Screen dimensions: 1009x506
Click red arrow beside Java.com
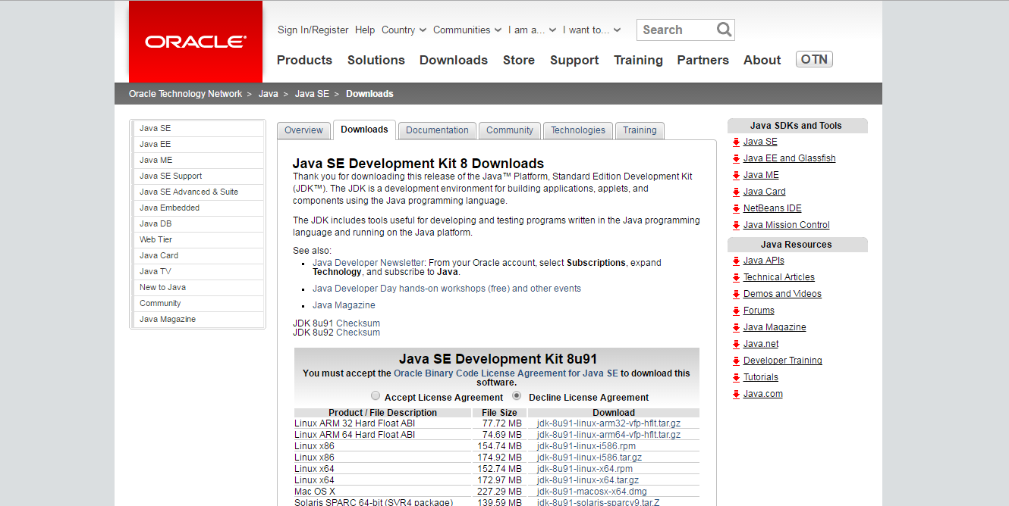[736, 394]
